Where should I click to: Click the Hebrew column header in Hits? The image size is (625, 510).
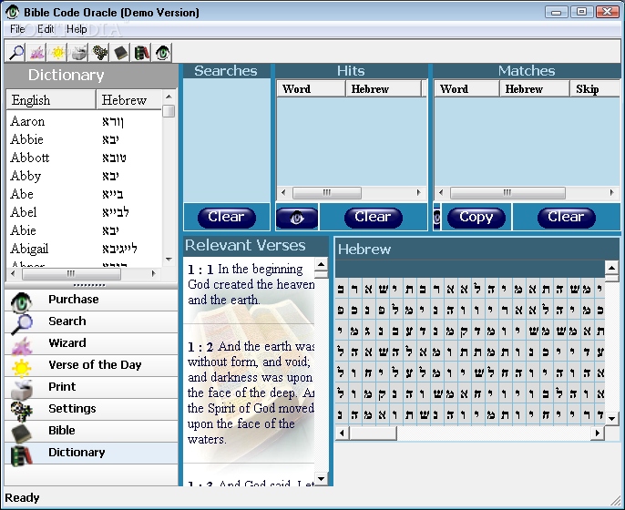(x=384, y=89)
